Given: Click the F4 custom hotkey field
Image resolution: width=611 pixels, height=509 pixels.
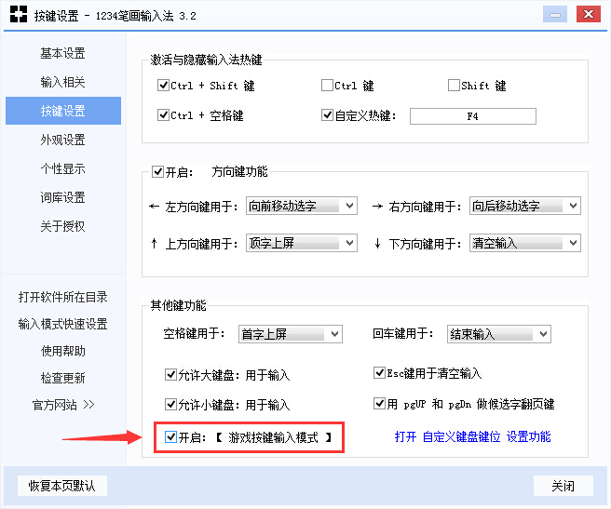Looking at the screenshot, I should [472, 116].
